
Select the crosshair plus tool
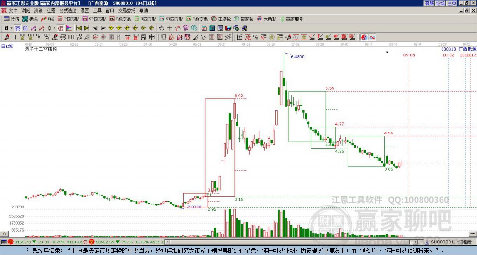tap(170, 28)
